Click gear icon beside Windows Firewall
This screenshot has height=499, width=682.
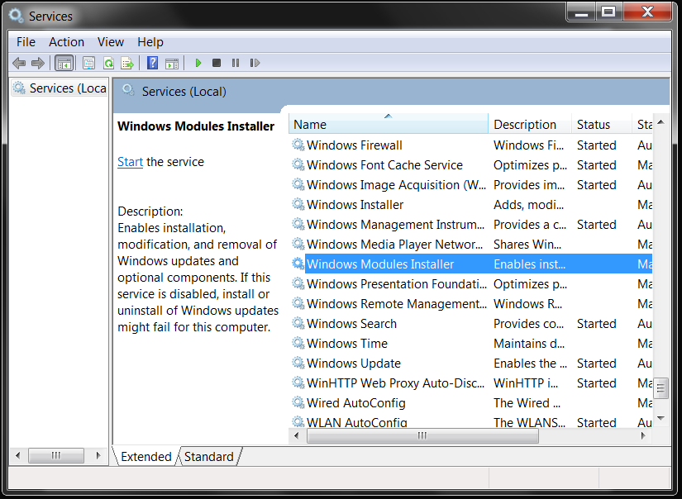(x=298, y=145)
